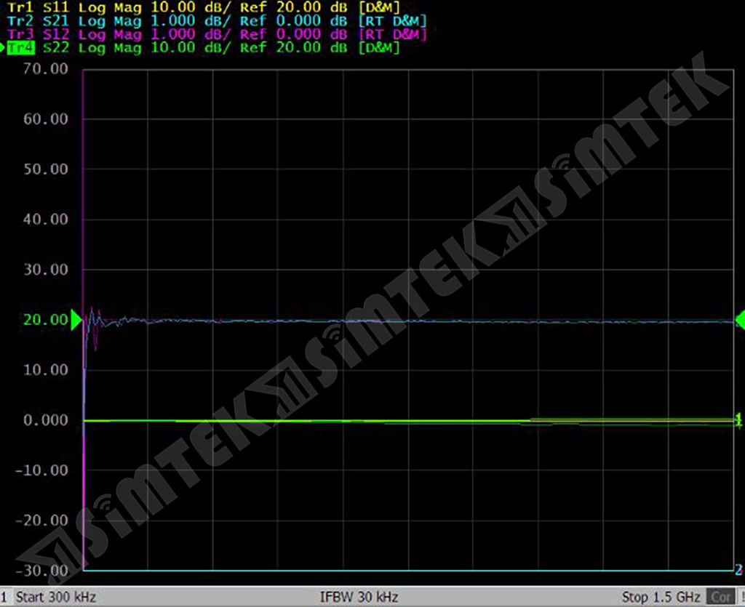Click the Tr1 Ref 20.00 dB value

pyautogui.click(x=294, y=7)
